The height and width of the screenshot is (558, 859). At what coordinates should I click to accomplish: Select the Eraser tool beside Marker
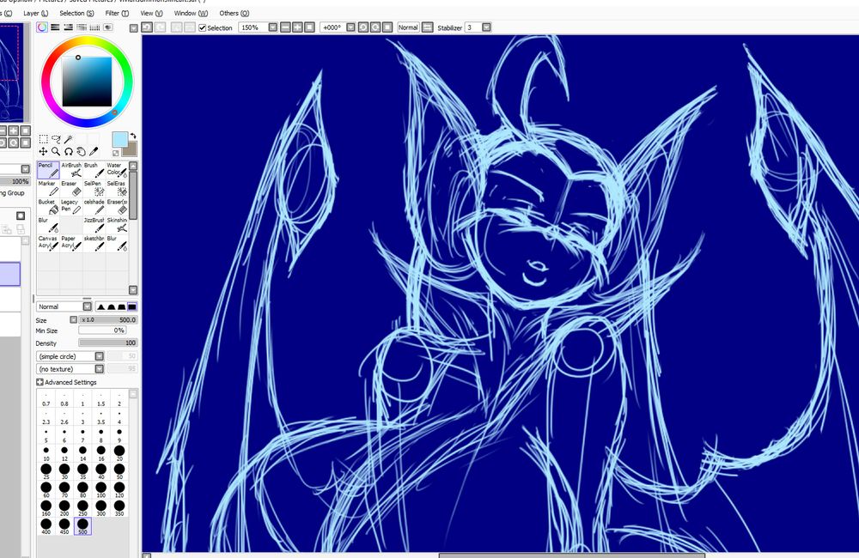tap(71, 188)
